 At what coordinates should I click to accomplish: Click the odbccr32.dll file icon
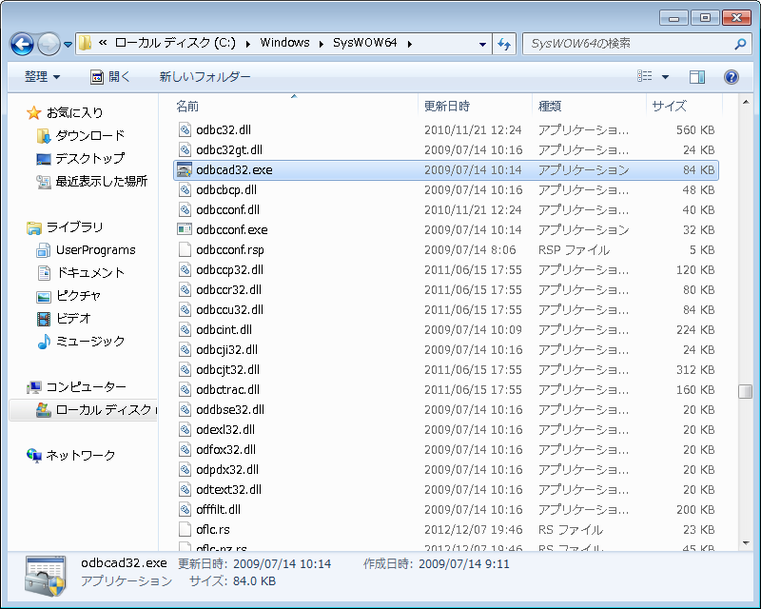point(185,289)
